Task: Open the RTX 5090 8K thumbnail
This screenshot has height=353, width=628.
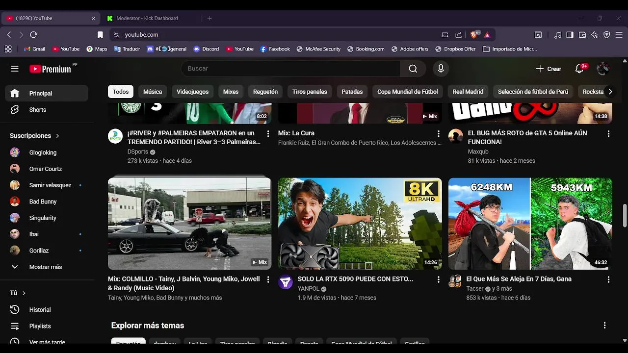Action: pyautogui.click(x=360, y=224)
